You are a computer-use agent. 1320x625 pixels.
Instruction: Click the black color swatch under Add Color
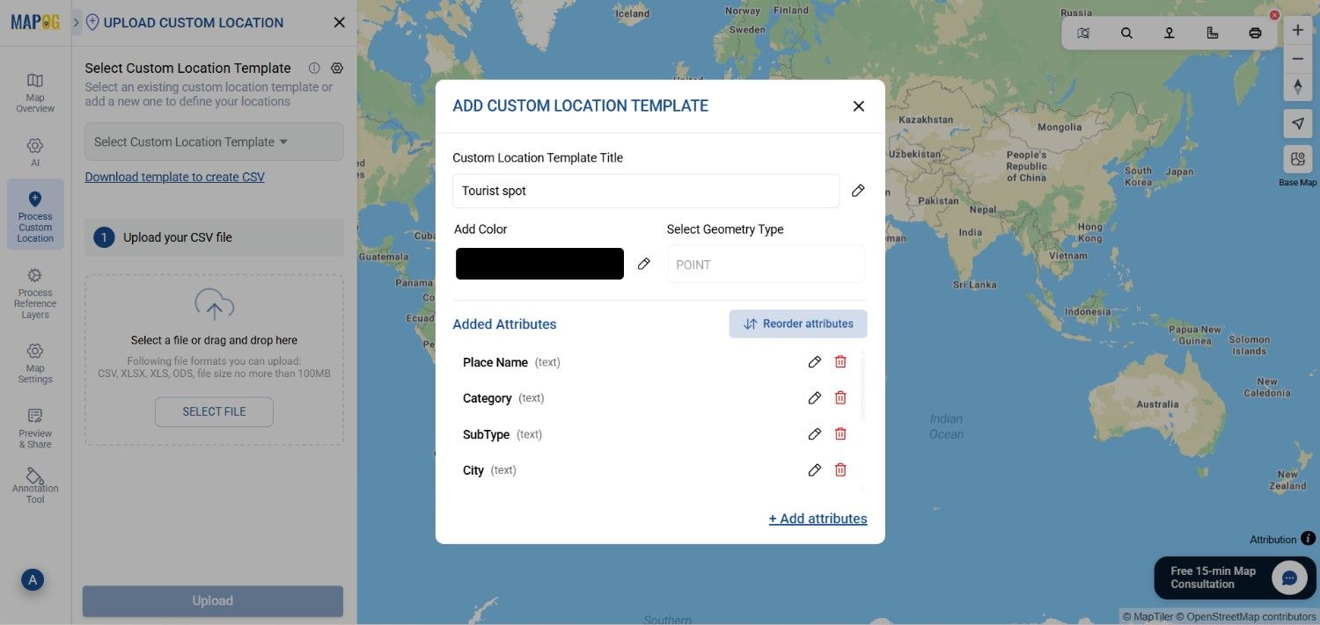pos(539,263)
